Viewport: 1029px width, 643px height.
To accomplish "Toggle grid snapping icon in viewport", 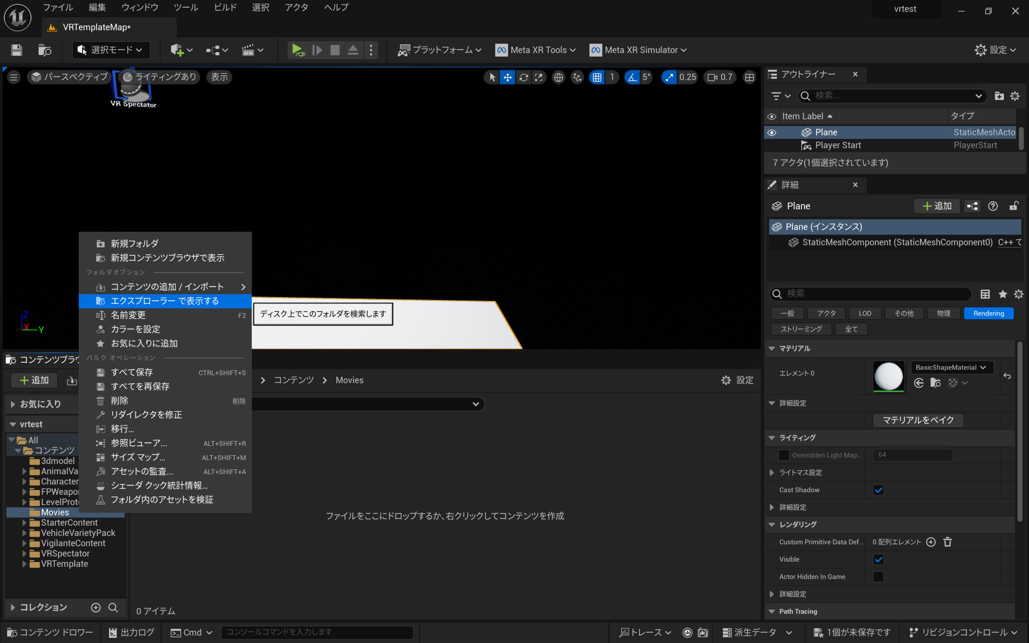I will tap(597, 78).
